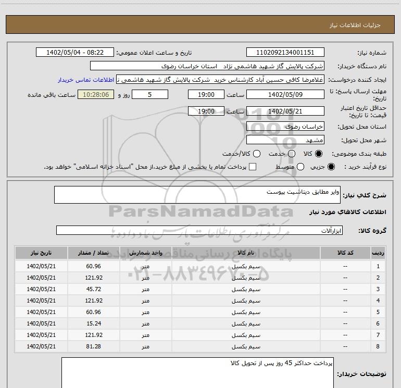The width and height of the screenshot is (401, 388).
Task: Click quantity 121.92 in row 4
Action: 94,301
